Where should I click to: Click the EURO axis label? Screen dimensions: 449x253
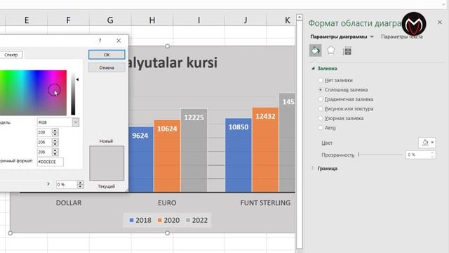(167, 203)
